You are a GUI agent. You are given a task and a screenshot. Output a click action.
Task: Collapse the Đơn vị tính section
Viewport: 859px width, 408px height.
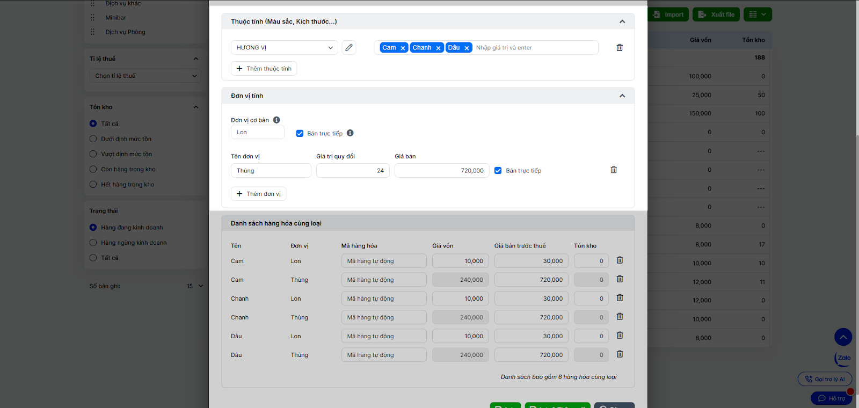coord(622,96)
